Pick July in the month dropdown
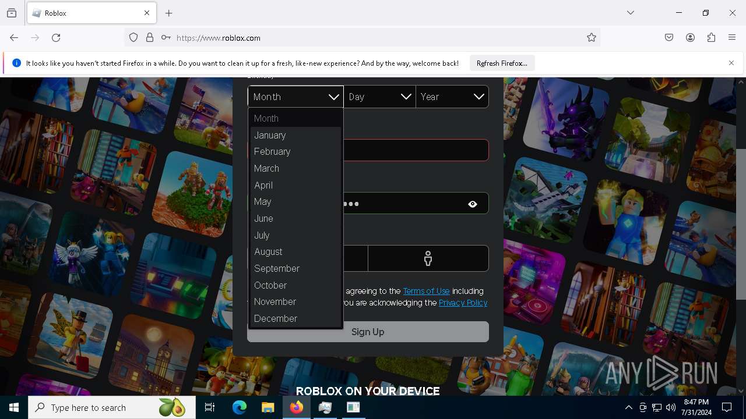The height and width of the screenshot is (419, 746). click(x=295, y=235)
